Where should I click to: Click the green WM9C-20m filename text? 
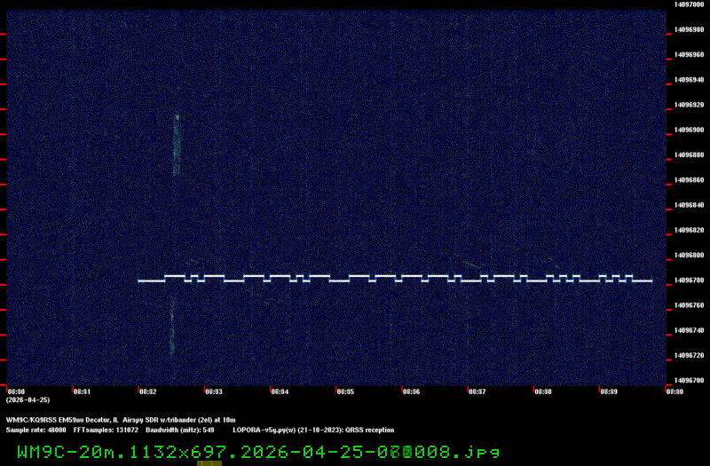pyautogui.click(x=257, y=452)
